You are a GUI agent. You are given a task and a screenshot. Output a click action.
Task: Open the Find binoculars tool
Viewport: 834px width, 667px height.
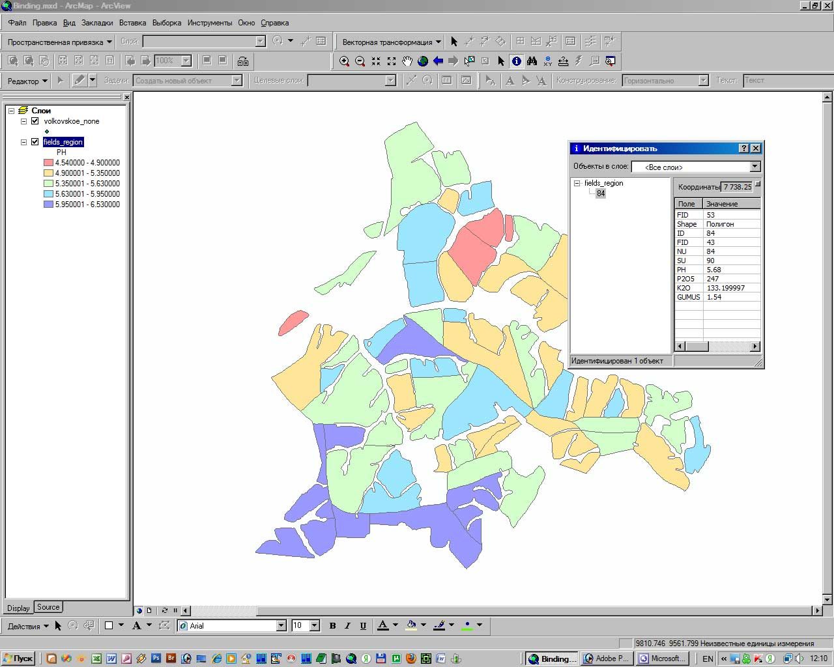tap(532, 61)
